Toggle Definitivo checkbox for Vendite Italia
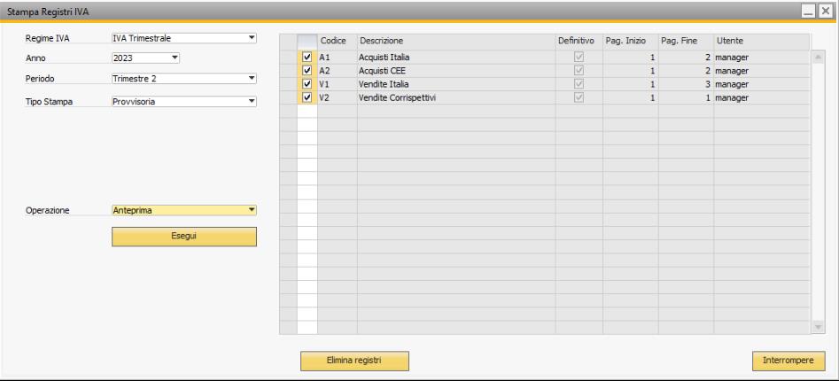839x381 pixels. click(579, 84)
